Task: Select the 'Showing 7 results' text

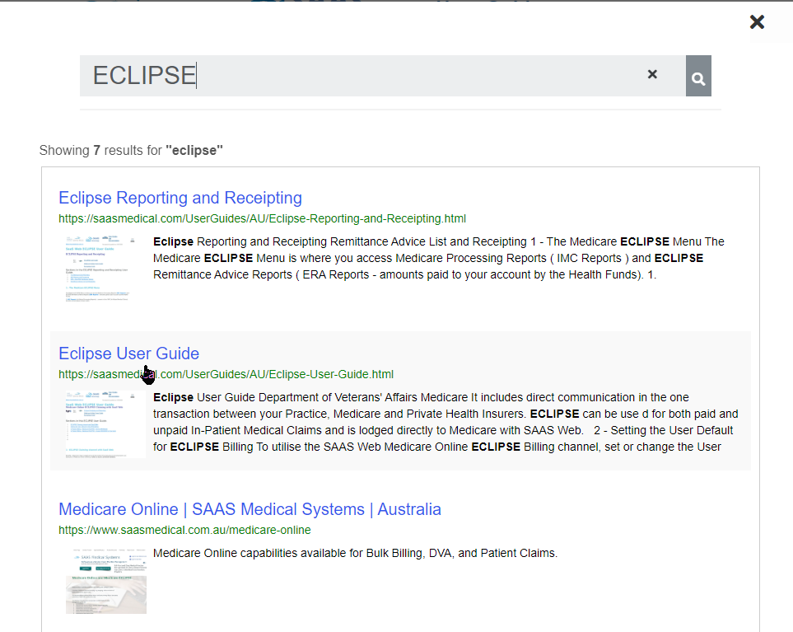Action: (131, 150)
